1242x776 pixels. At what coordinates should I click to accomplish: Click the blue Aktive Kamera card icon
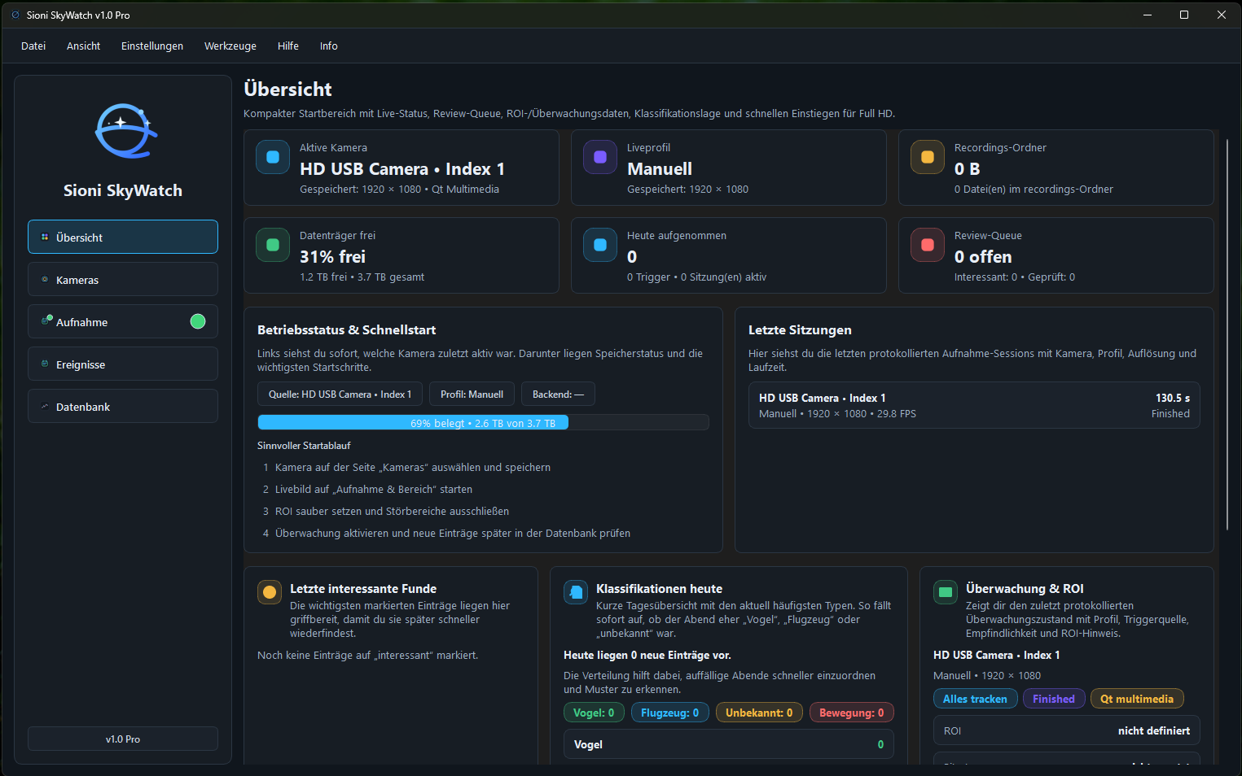[273, 158]
